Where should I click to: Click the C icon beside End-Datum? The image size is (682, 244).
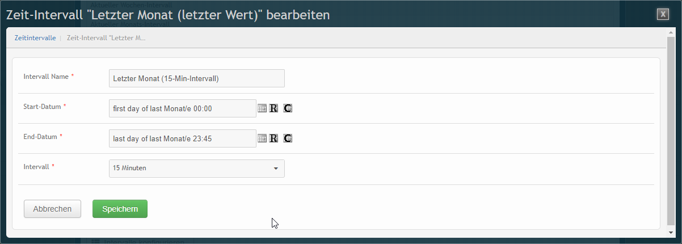coord(288,138)
